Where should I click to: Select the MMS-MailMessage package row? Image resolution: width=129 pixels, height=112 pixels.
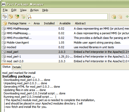point(65,29)
